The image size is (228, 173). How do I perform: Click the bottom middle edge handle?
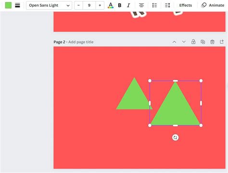[176, 126]
